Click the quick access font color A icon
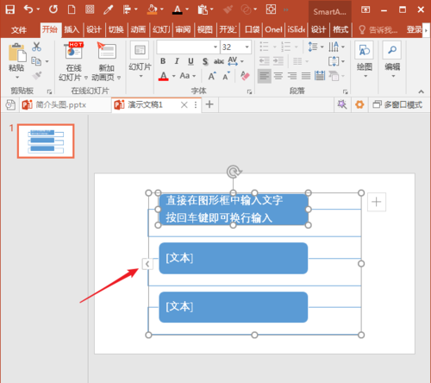The height and width of the screenshot is (383, 431). click(x=178, y=9)
